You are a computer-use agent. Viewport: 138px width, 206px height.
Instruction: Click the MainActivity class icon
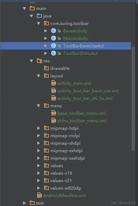(53, 38)
